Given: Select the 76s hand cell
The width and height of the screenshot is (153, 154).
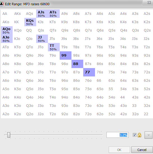Looking at the screenshot, I should point(101,72).
